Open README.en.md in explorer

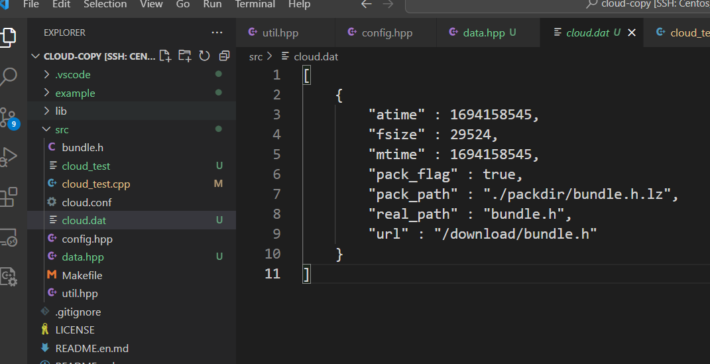point(131,348)
